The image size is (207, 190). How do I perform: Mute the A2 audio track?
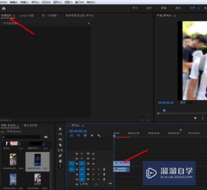pyautogui.click(x=93, y=174)
